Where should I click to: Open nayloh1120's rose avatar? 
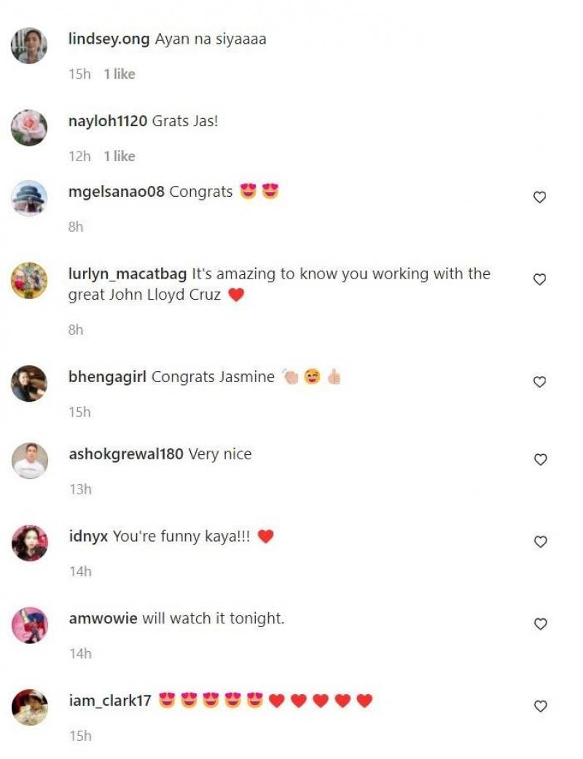pos(29,128)
